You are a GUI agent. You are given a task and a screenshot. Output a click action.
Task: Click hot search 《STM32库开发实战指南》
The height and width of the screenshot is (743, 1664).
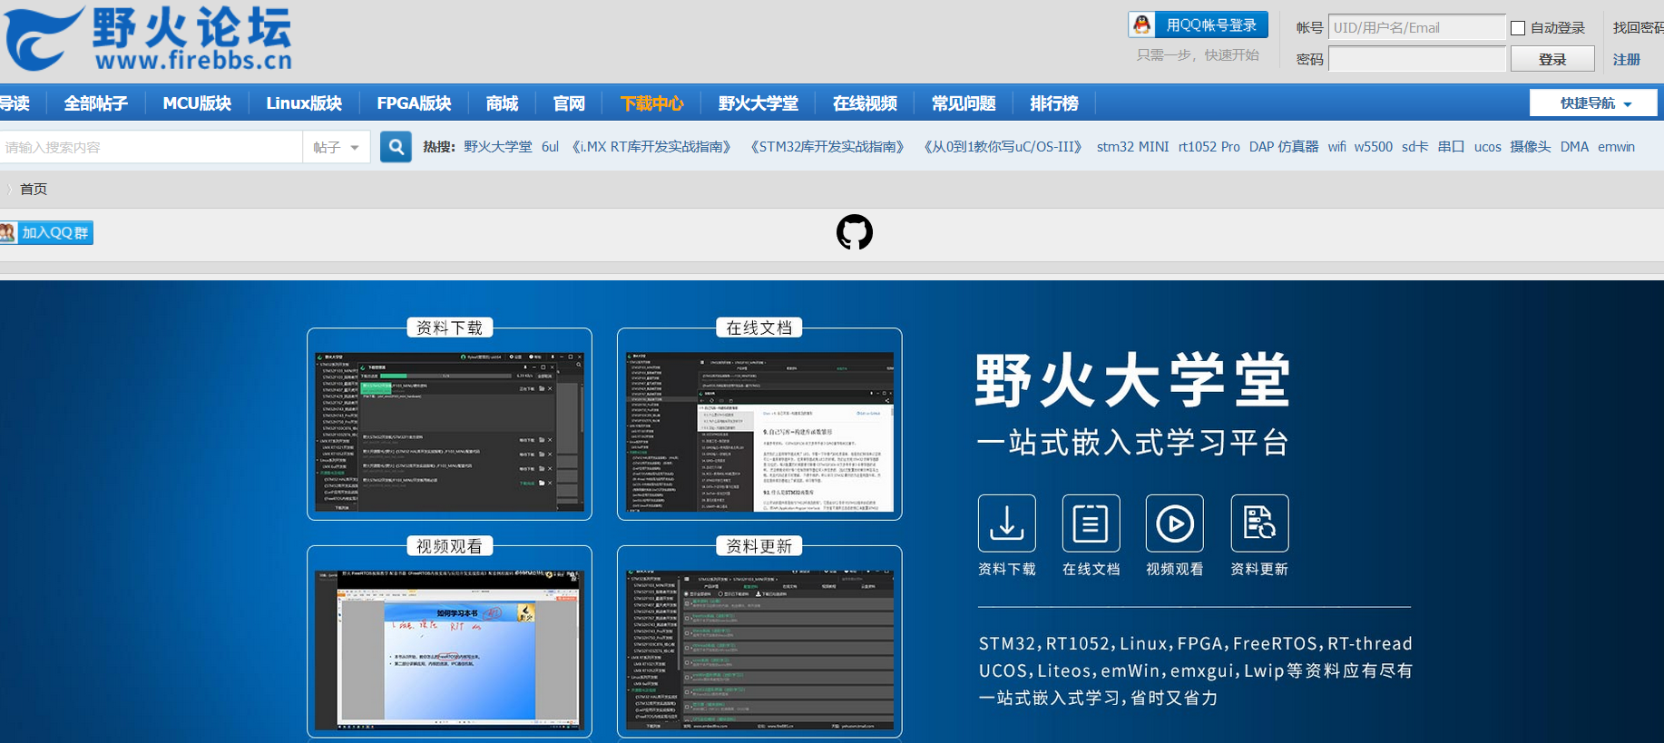[x=827, y=147]
